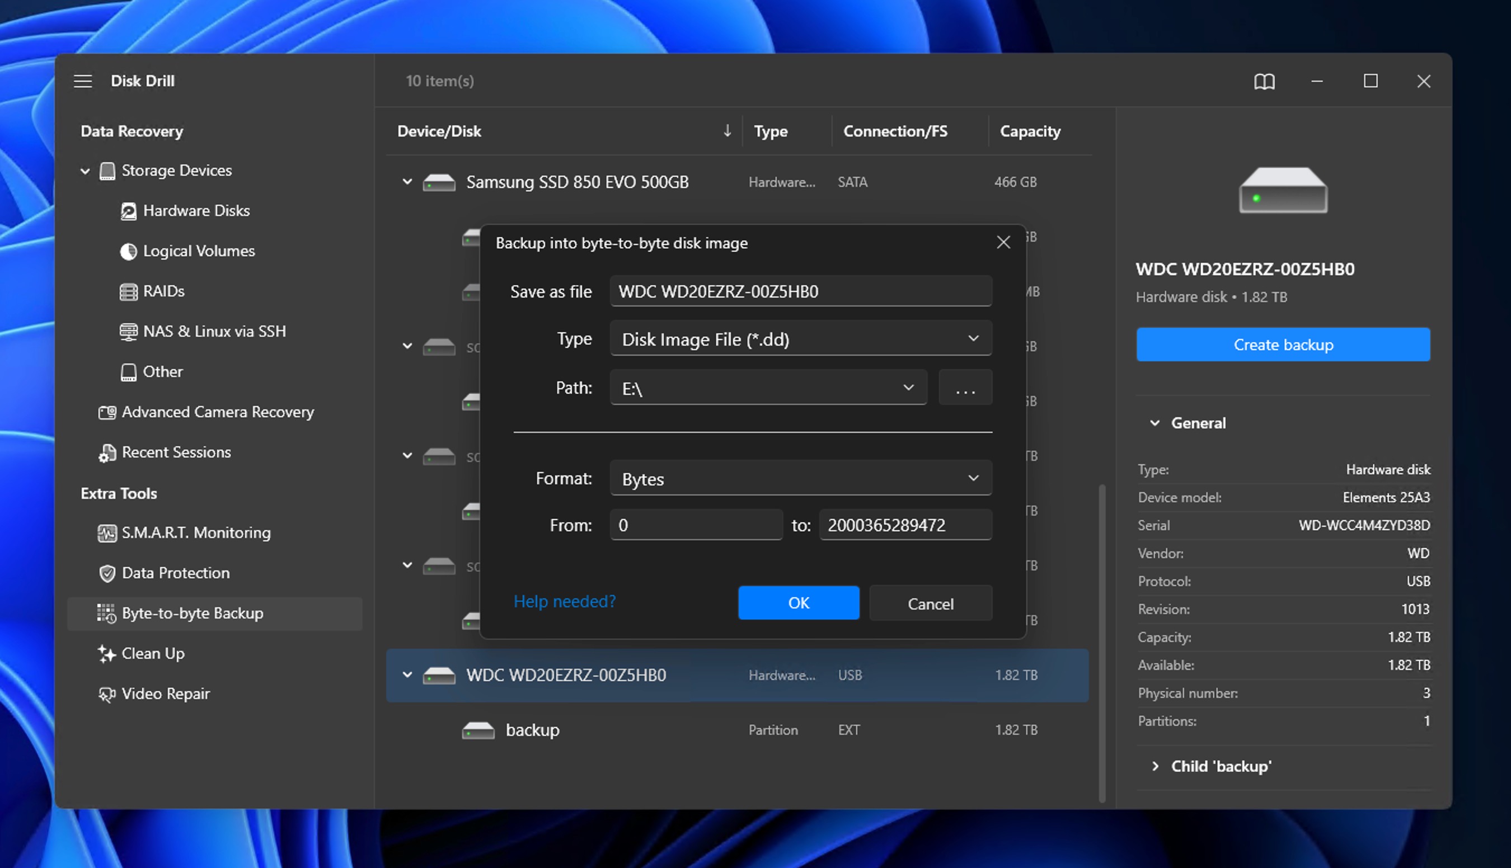Open S.M.A.R.T. Monitoring tool

point(196,533)
